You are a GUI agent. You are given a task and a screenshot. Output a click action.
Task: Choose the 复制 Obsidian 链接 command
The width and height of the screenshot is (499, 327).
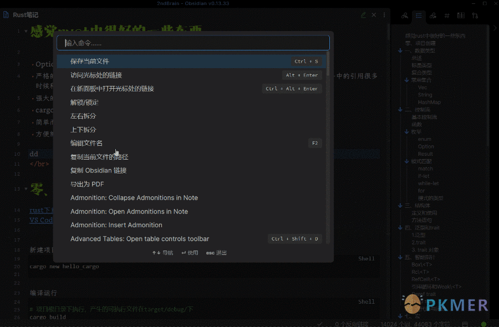192,171
